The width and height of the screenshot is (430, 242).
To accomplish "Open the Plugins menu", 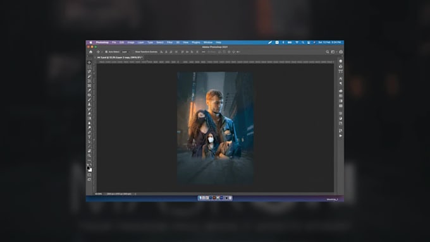I will (196, 42).
